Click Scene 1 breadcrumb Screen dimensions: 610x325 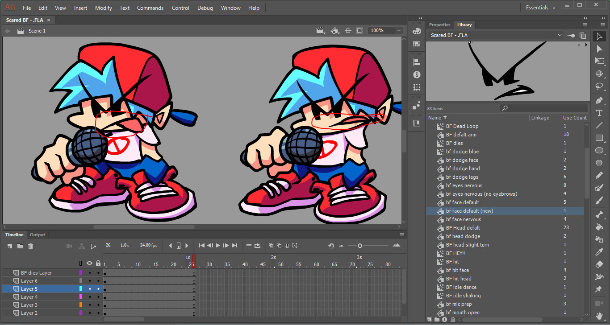[x=37, y=31]
